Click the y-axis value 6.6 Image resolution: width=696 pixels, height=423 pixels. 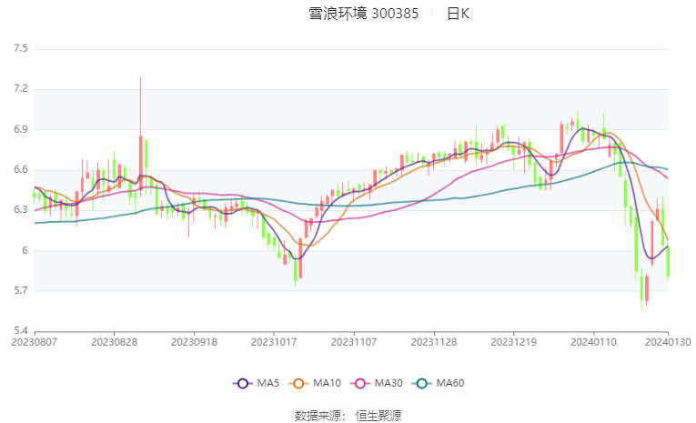21,169
